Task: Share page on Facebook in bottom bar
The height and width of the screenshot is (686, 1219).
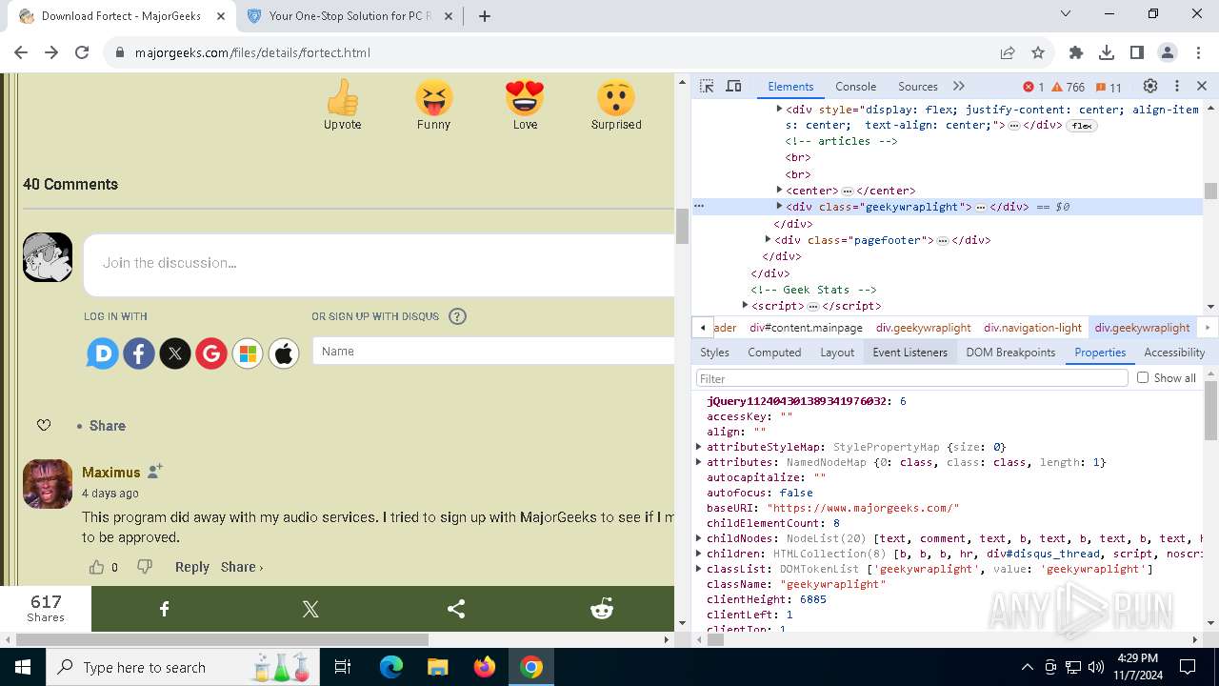Action: click(165, 609)
